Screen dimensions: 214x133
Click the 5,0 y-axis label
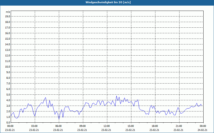(x=8, y=95)
